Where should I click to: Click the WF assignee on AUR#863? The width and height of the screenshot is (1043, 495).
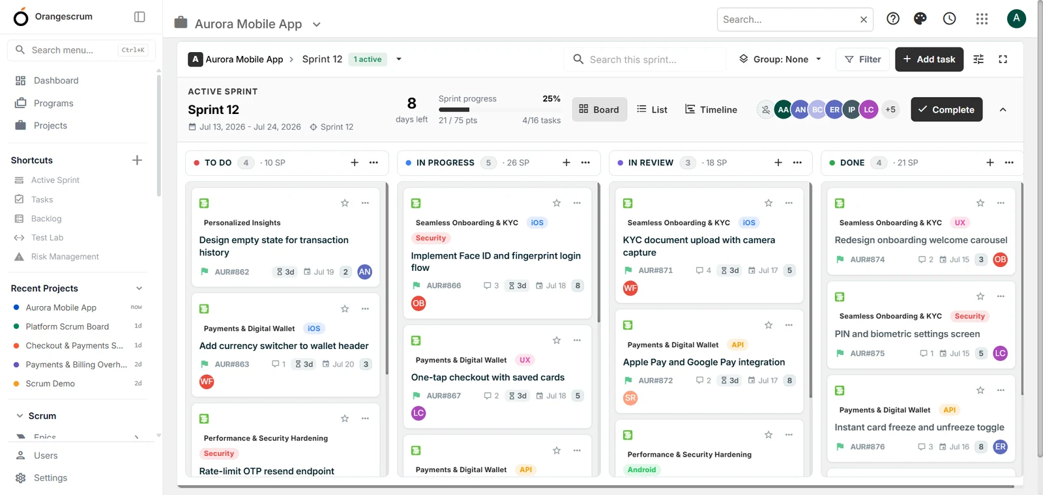(x=207, y=382)
